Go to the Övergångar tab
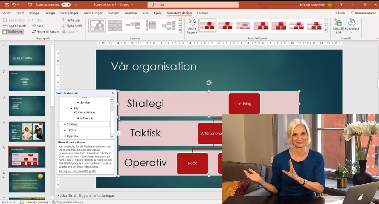This screenshot has height=204, width=379. [69, 13]
